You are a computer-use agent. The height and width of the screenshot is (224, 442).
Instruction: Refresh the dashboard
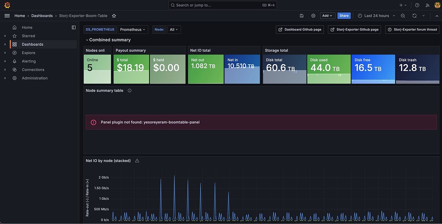coord(414,16)
